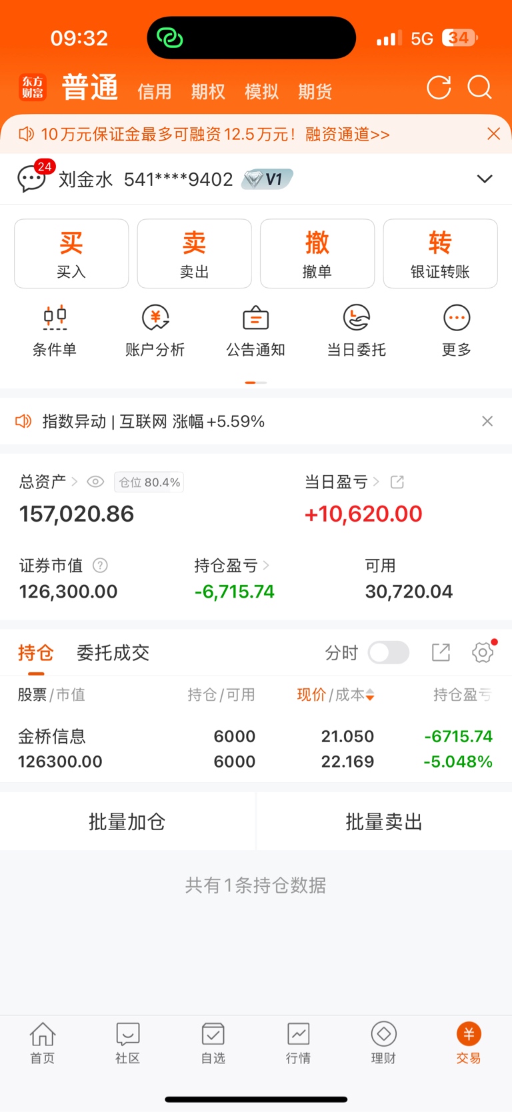This screenshot has height=1112, width=512.
Task: Tap 金桥信息 current price 21.050
Action: [347, 736]
